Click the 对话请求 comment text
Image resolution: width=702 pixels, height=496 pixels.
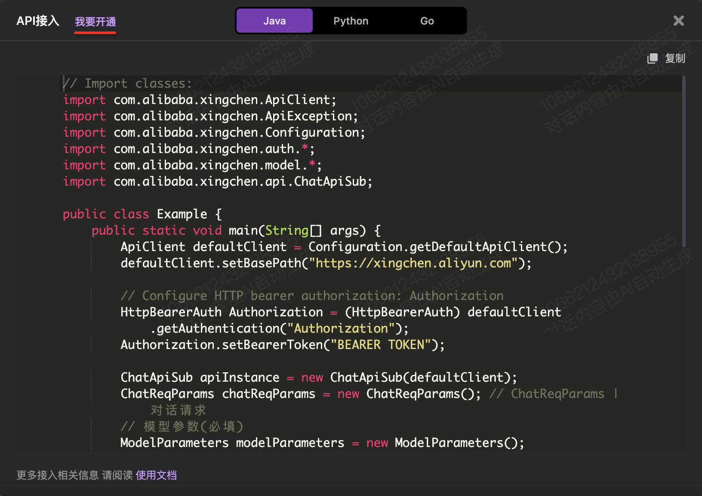(x=179, y=410)
